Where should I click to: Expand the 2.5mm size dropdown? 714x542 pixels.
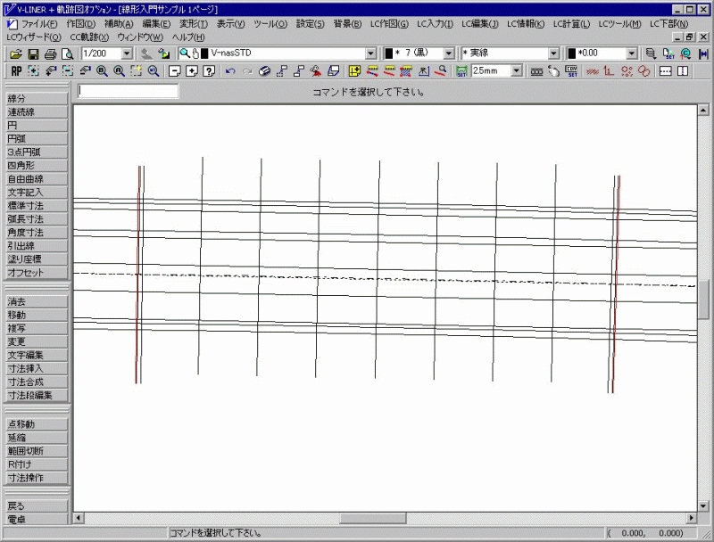[x=516, y=71]
